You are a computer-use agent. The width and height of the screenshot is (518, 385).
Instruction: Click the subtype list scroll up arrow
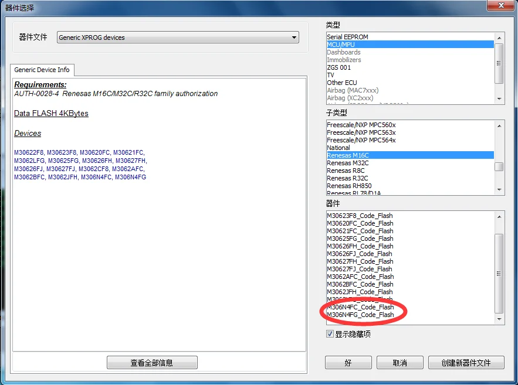pyautogui.click(x=499, y=125)
